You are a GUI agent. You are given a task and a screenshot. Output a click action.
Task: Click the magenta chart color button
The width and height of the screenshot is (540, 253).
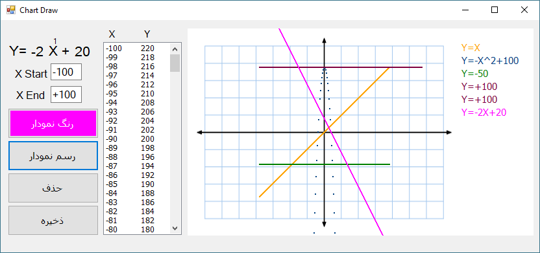pos(53,124)
